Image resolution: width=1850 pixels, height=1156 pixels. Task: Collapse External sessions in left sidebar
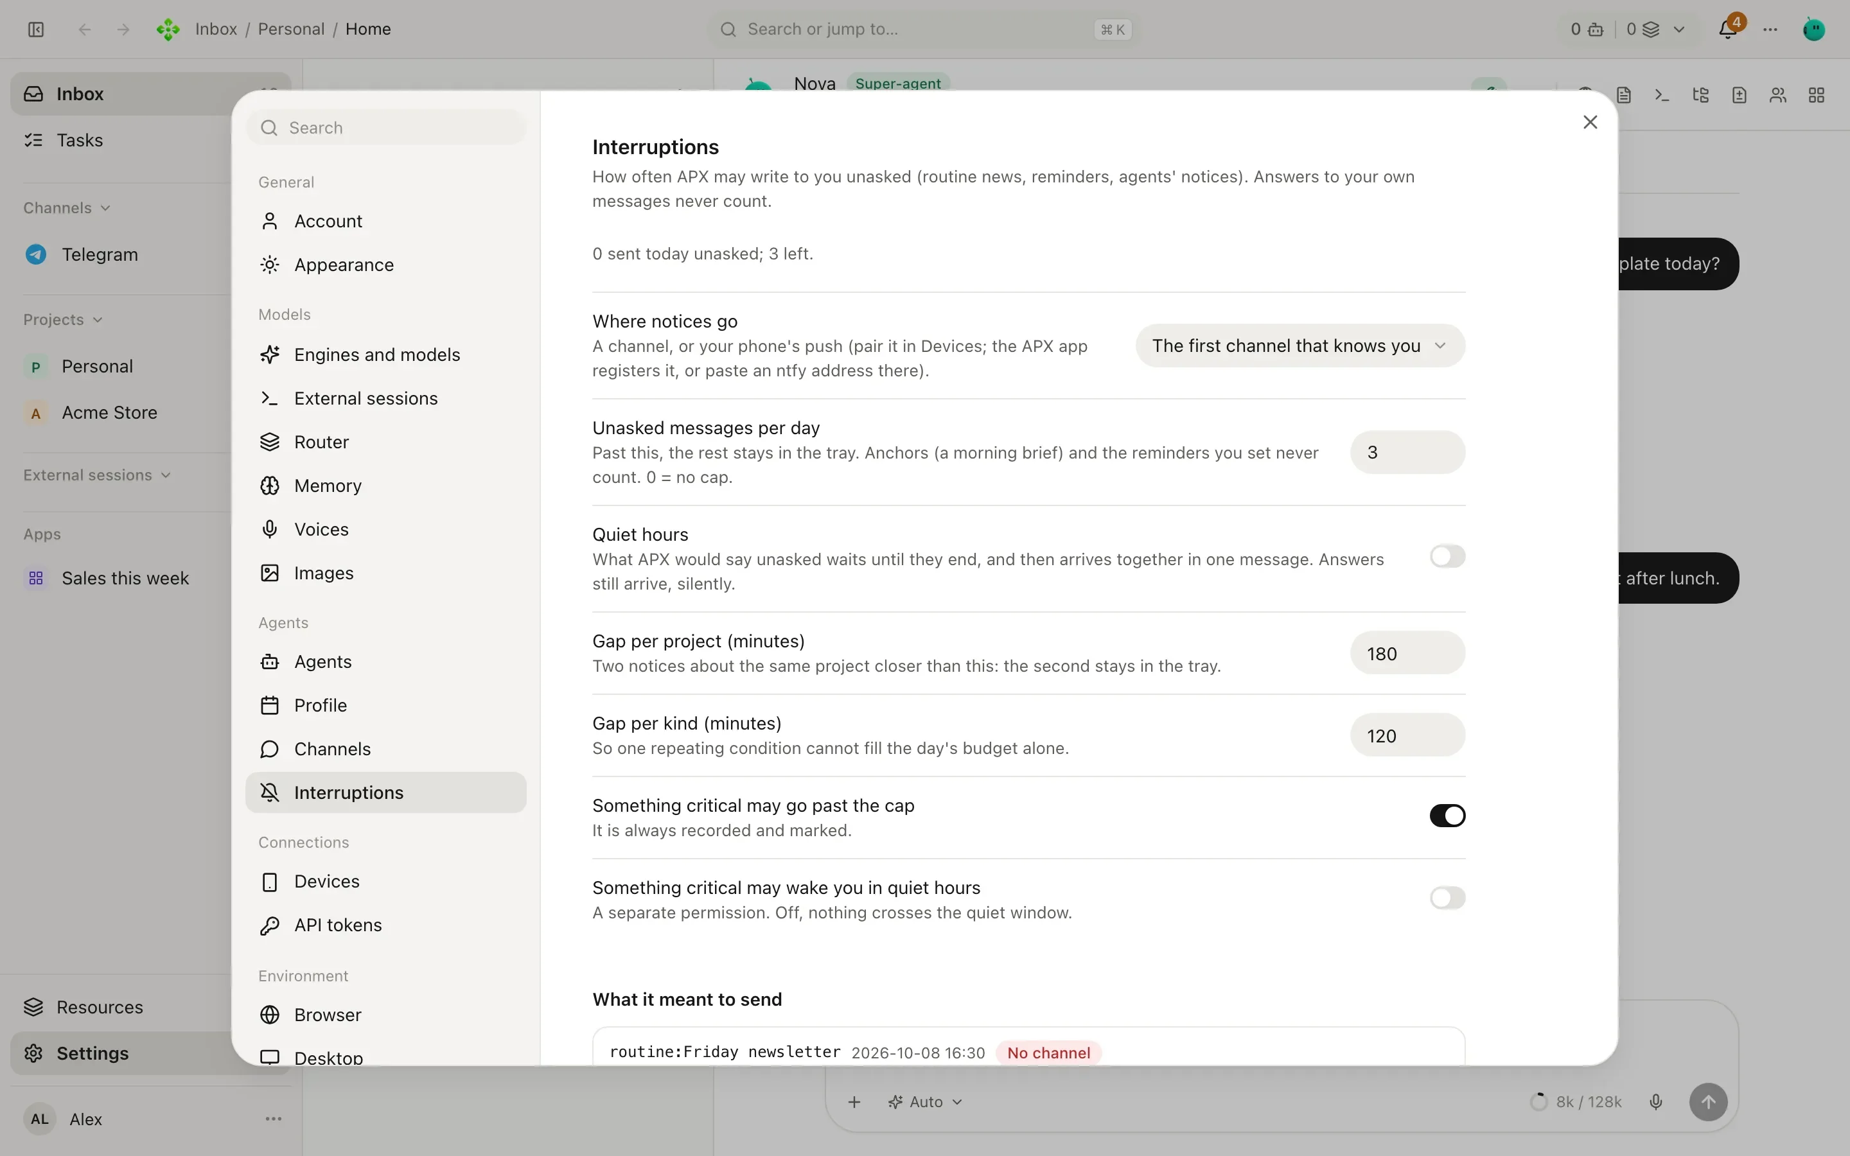point(97,475)
